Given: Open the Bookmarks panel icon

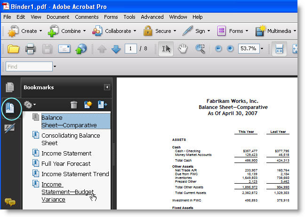Looking at the screenshot, I should pyautogui.click(x=10, y=108).
